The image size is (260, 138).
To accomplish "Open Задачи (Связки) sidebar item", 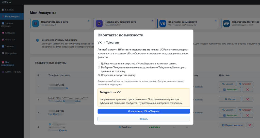I will click(x=12, y=25).
